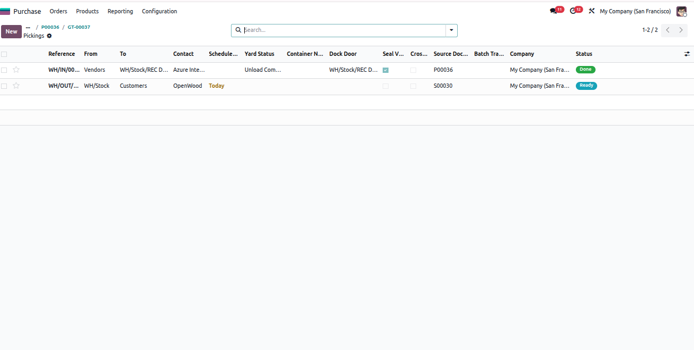Image resolution: width=694 pixels, height=350 pixels.
Task: Sort by Company column header
Action: tap(522, 54)
